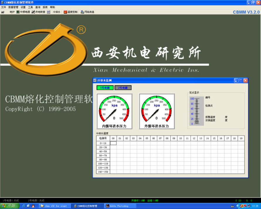Click column header 19 in temperature table
261x209 pixels.
[241, 138]
